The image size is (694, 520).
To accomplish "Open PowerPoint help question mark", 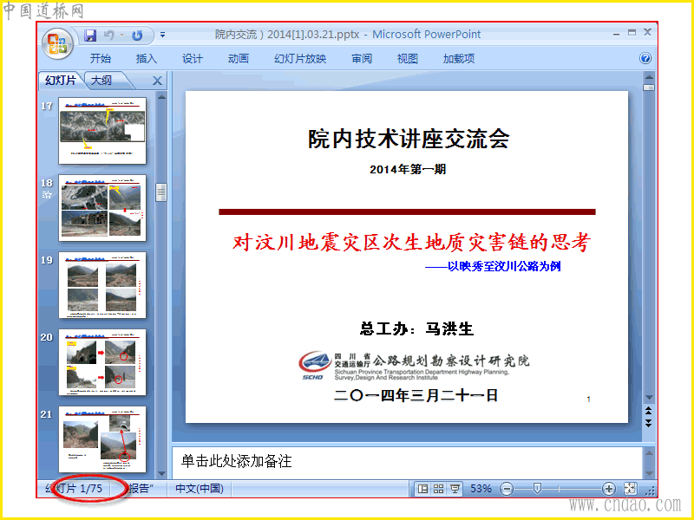I will pos(645,58).
